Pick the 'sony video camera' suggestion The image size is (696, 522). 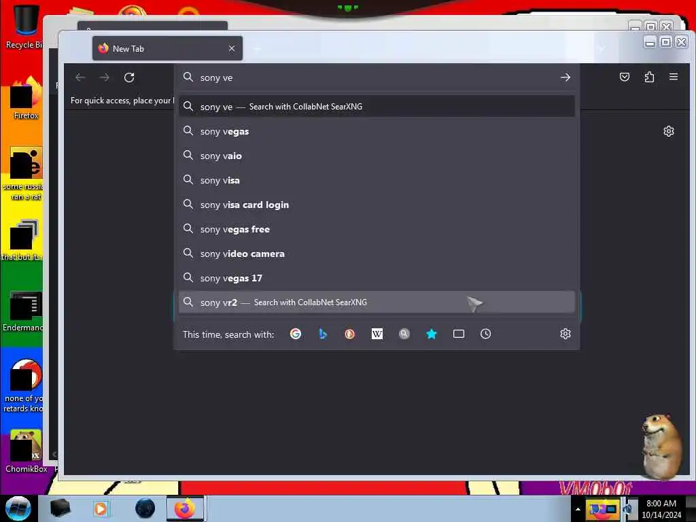(377, 254)
